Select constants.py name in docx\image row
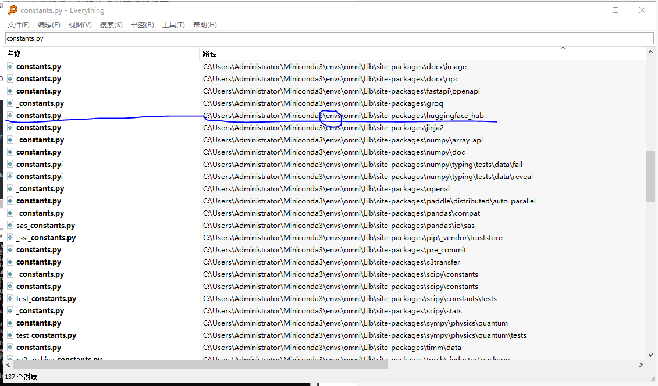 [38, 67]
